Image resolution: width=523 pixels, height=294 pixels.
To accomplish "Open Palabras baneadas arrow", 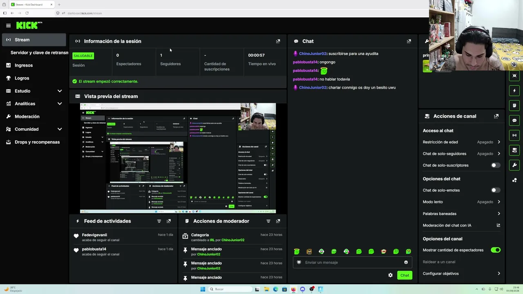I will click(x=499, y=214).
